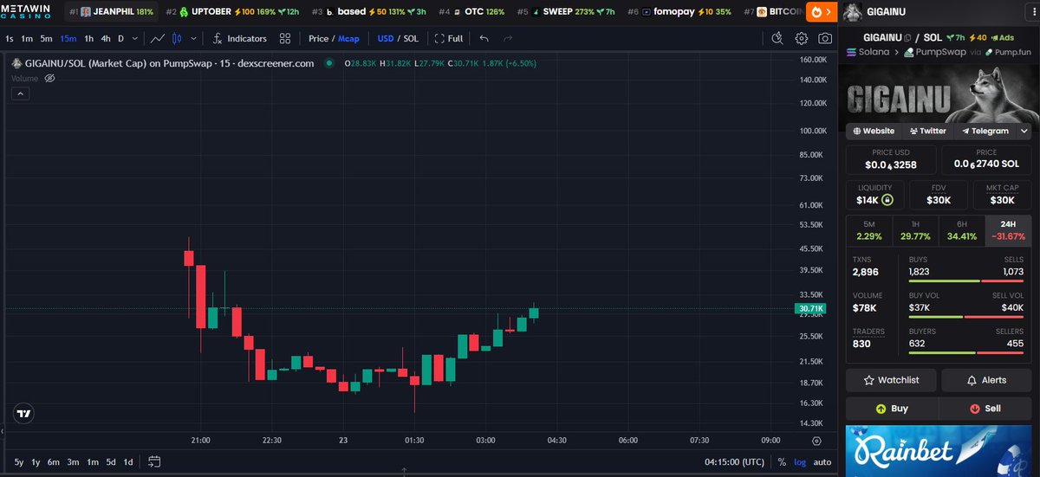Open the Ads badge beside SOL
1040x477 pixels.
click(1003, 38)
